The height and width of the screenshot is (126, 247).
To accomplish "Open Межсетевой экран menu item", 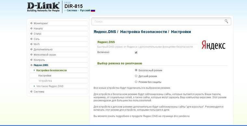I will click(58, 54).
